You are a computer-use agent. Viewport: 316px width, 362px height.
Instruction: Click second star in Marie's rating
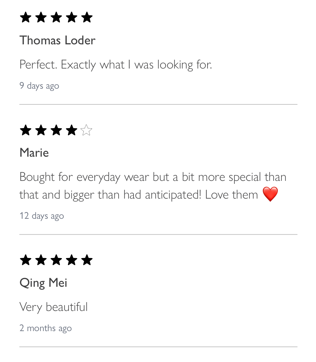[41, 130]
